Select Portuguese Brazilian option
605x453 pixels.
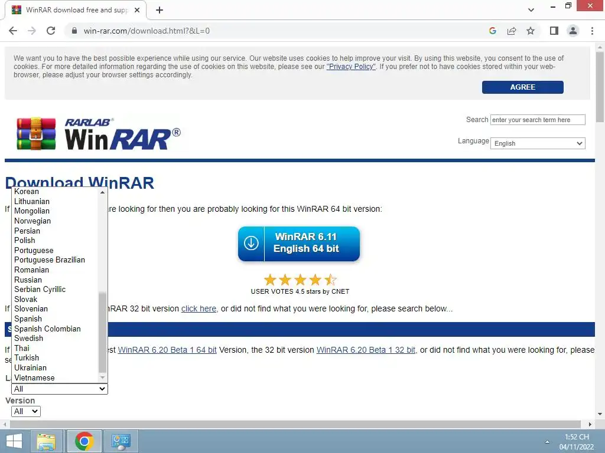pyautogui.click(x=56, y=260)
